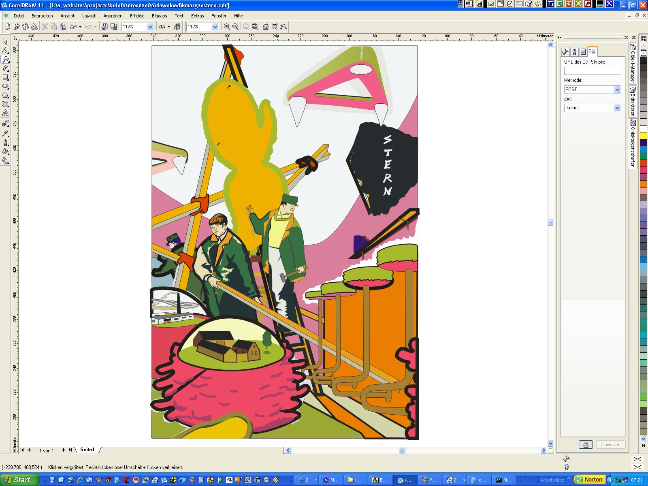Click Zoom to Page icon
The height and width of the screenshot is (486, 648).
(265, 27)
